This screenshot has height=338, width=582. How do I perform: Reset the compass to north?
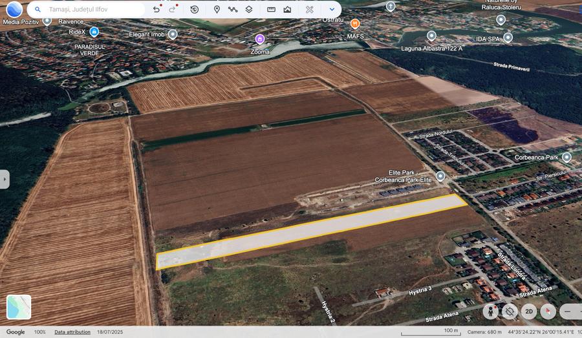(548, 312)
